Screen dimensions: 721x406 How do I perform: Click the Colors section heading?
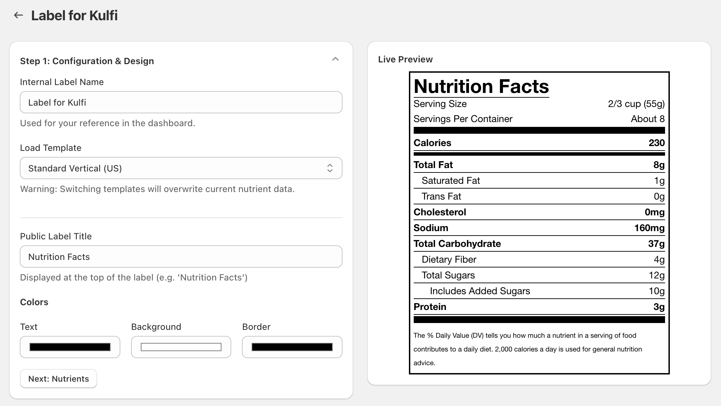(34, 302)
